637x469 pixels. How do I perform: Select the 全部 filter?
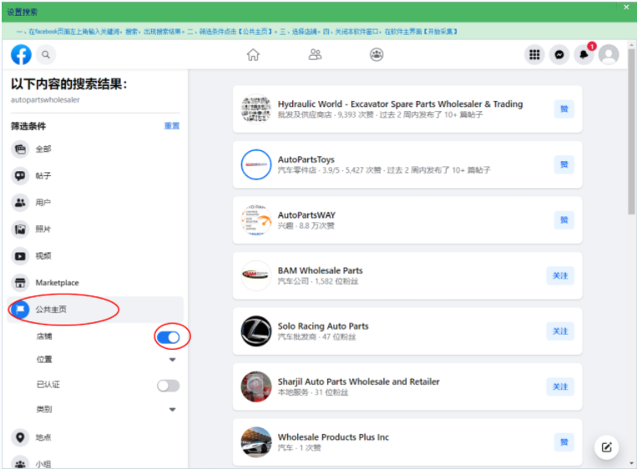(95, 149)
